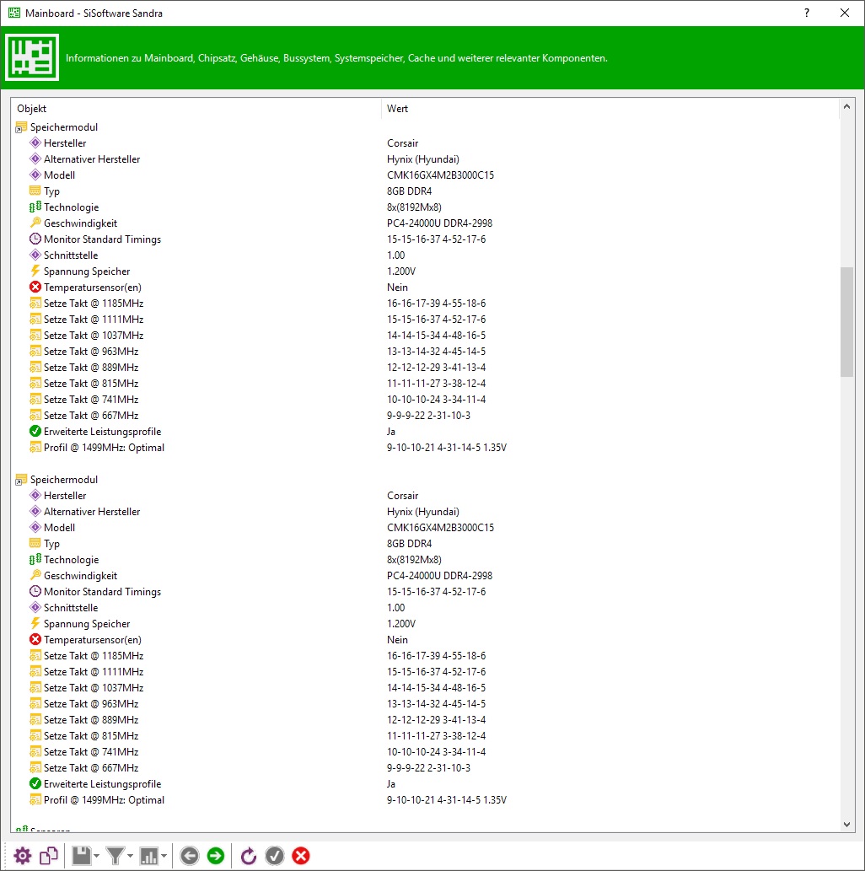Select lower Profil @ 1499MHz: Optimal row
Screen dimensions: 865x871
426,800
